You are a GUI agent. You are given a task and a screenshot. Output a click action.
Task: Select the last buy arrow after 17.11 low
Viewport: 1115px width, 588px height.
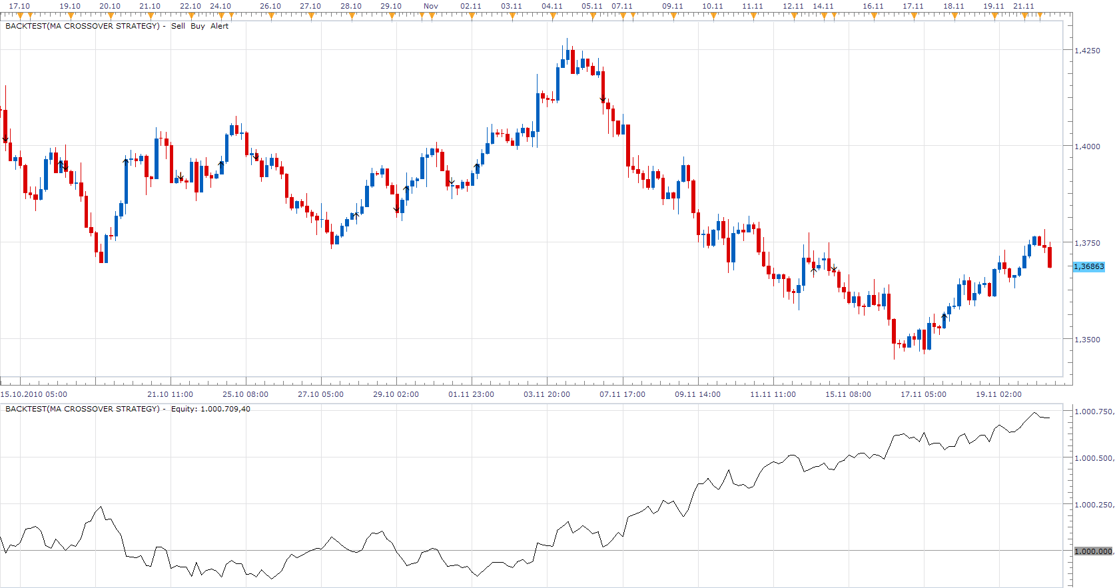[944, 316]
